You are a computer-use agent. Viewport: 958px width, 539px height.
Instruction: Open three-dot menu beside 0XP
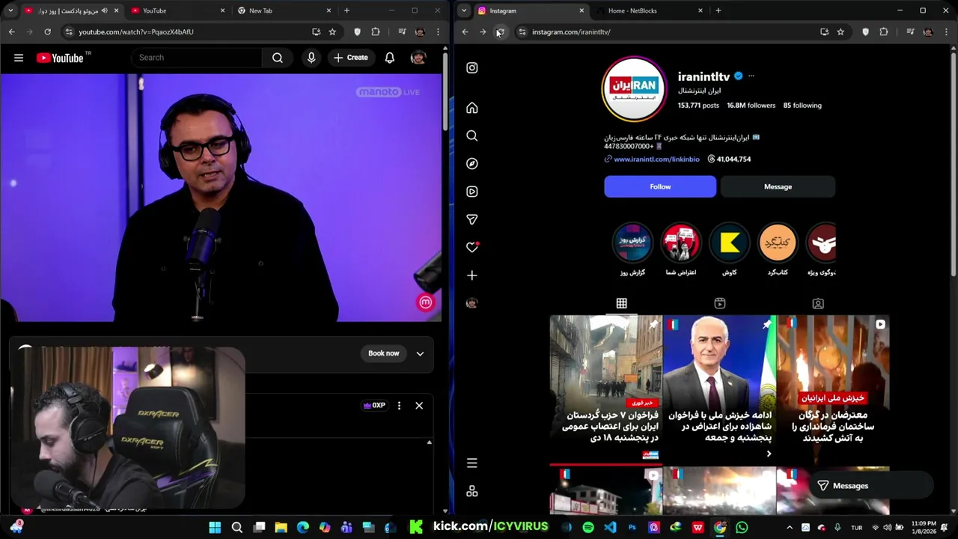399,406
